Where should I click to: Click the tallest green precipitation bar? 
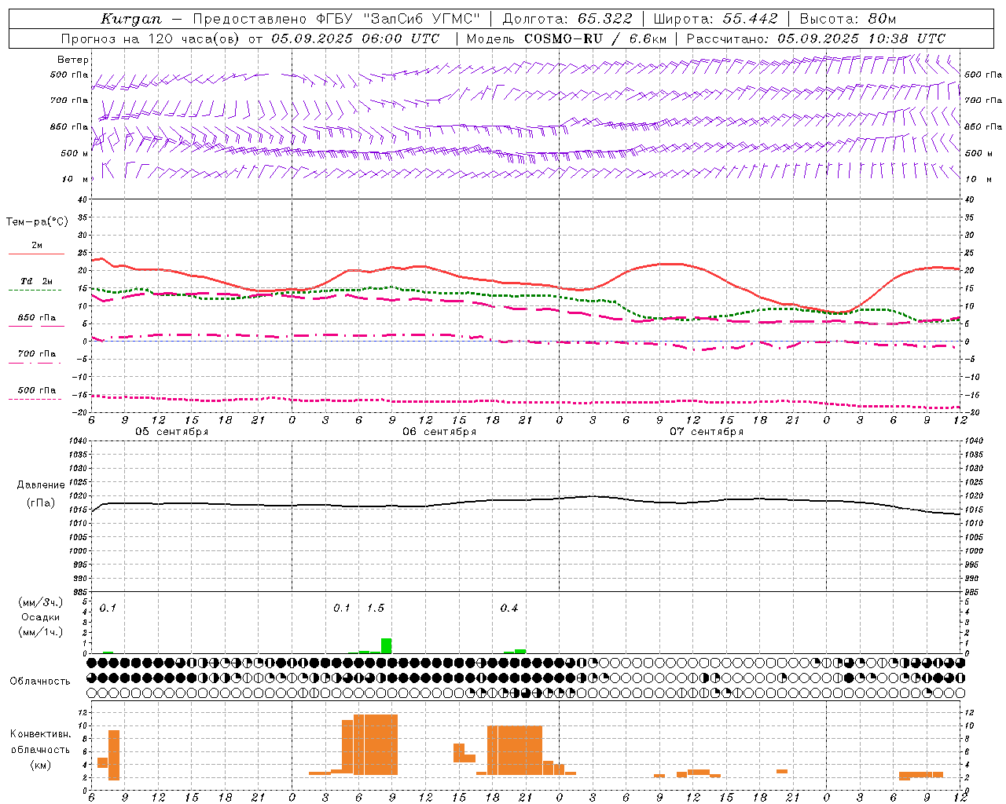click(x=386, y=646)
